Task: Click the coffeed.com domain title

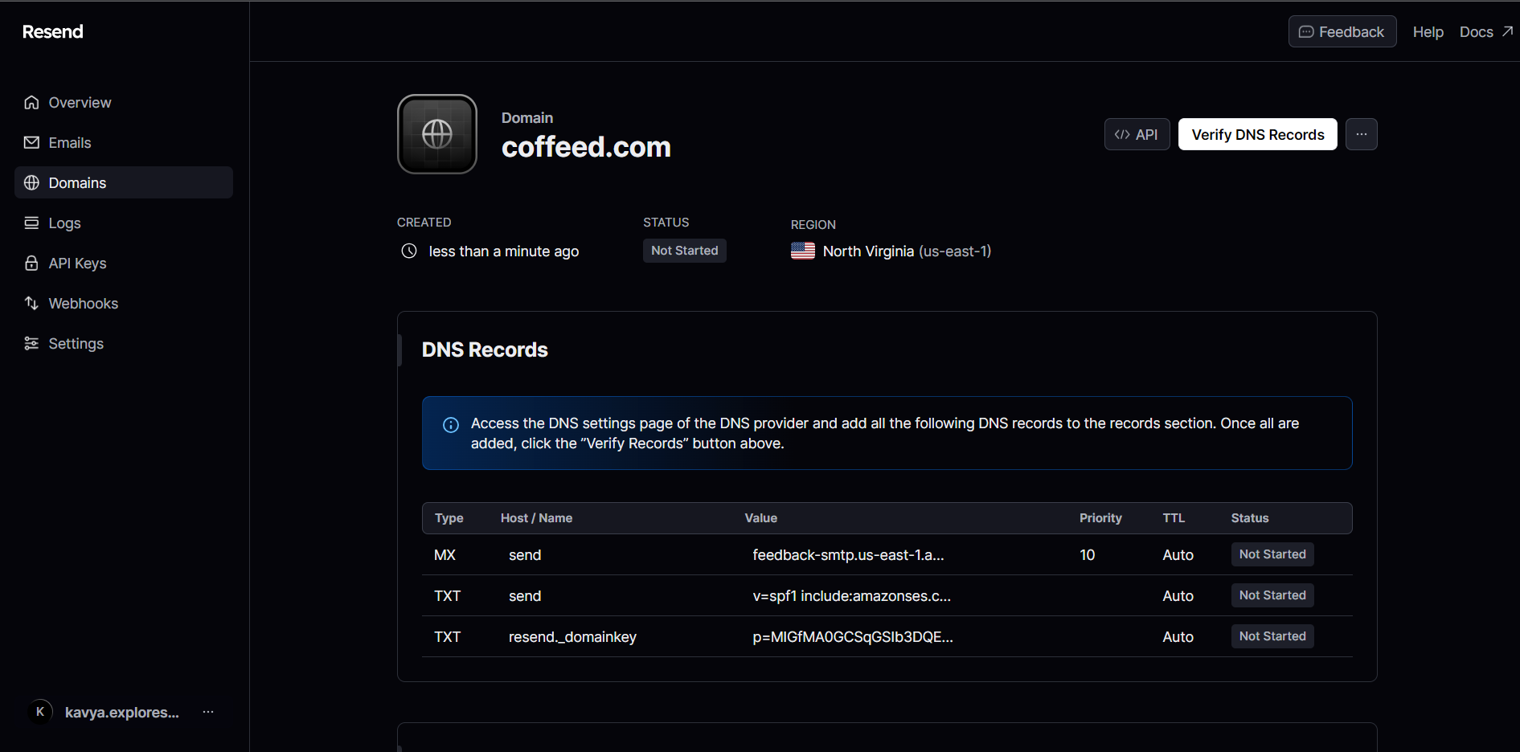Action: tap(586, 147)
